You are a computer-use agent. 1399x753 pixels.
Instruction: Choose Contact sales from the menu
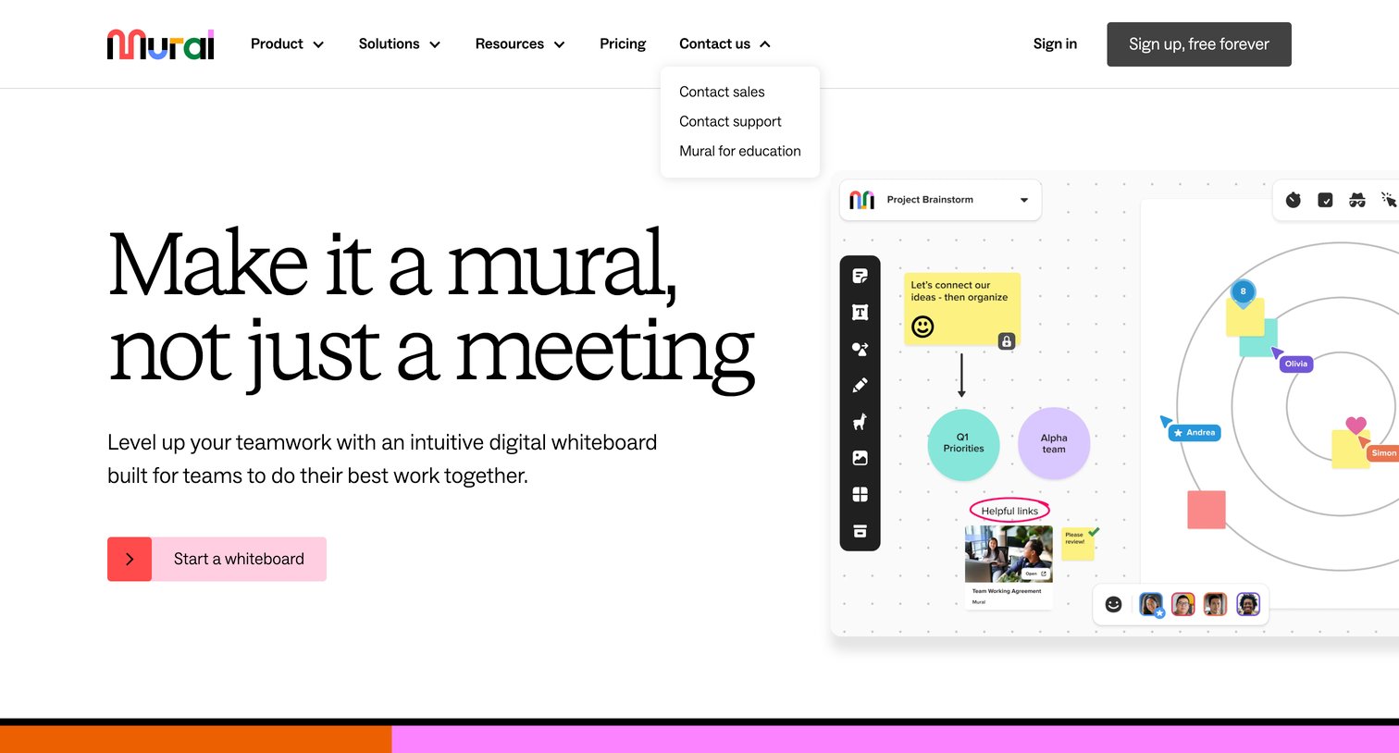(722, 92)
